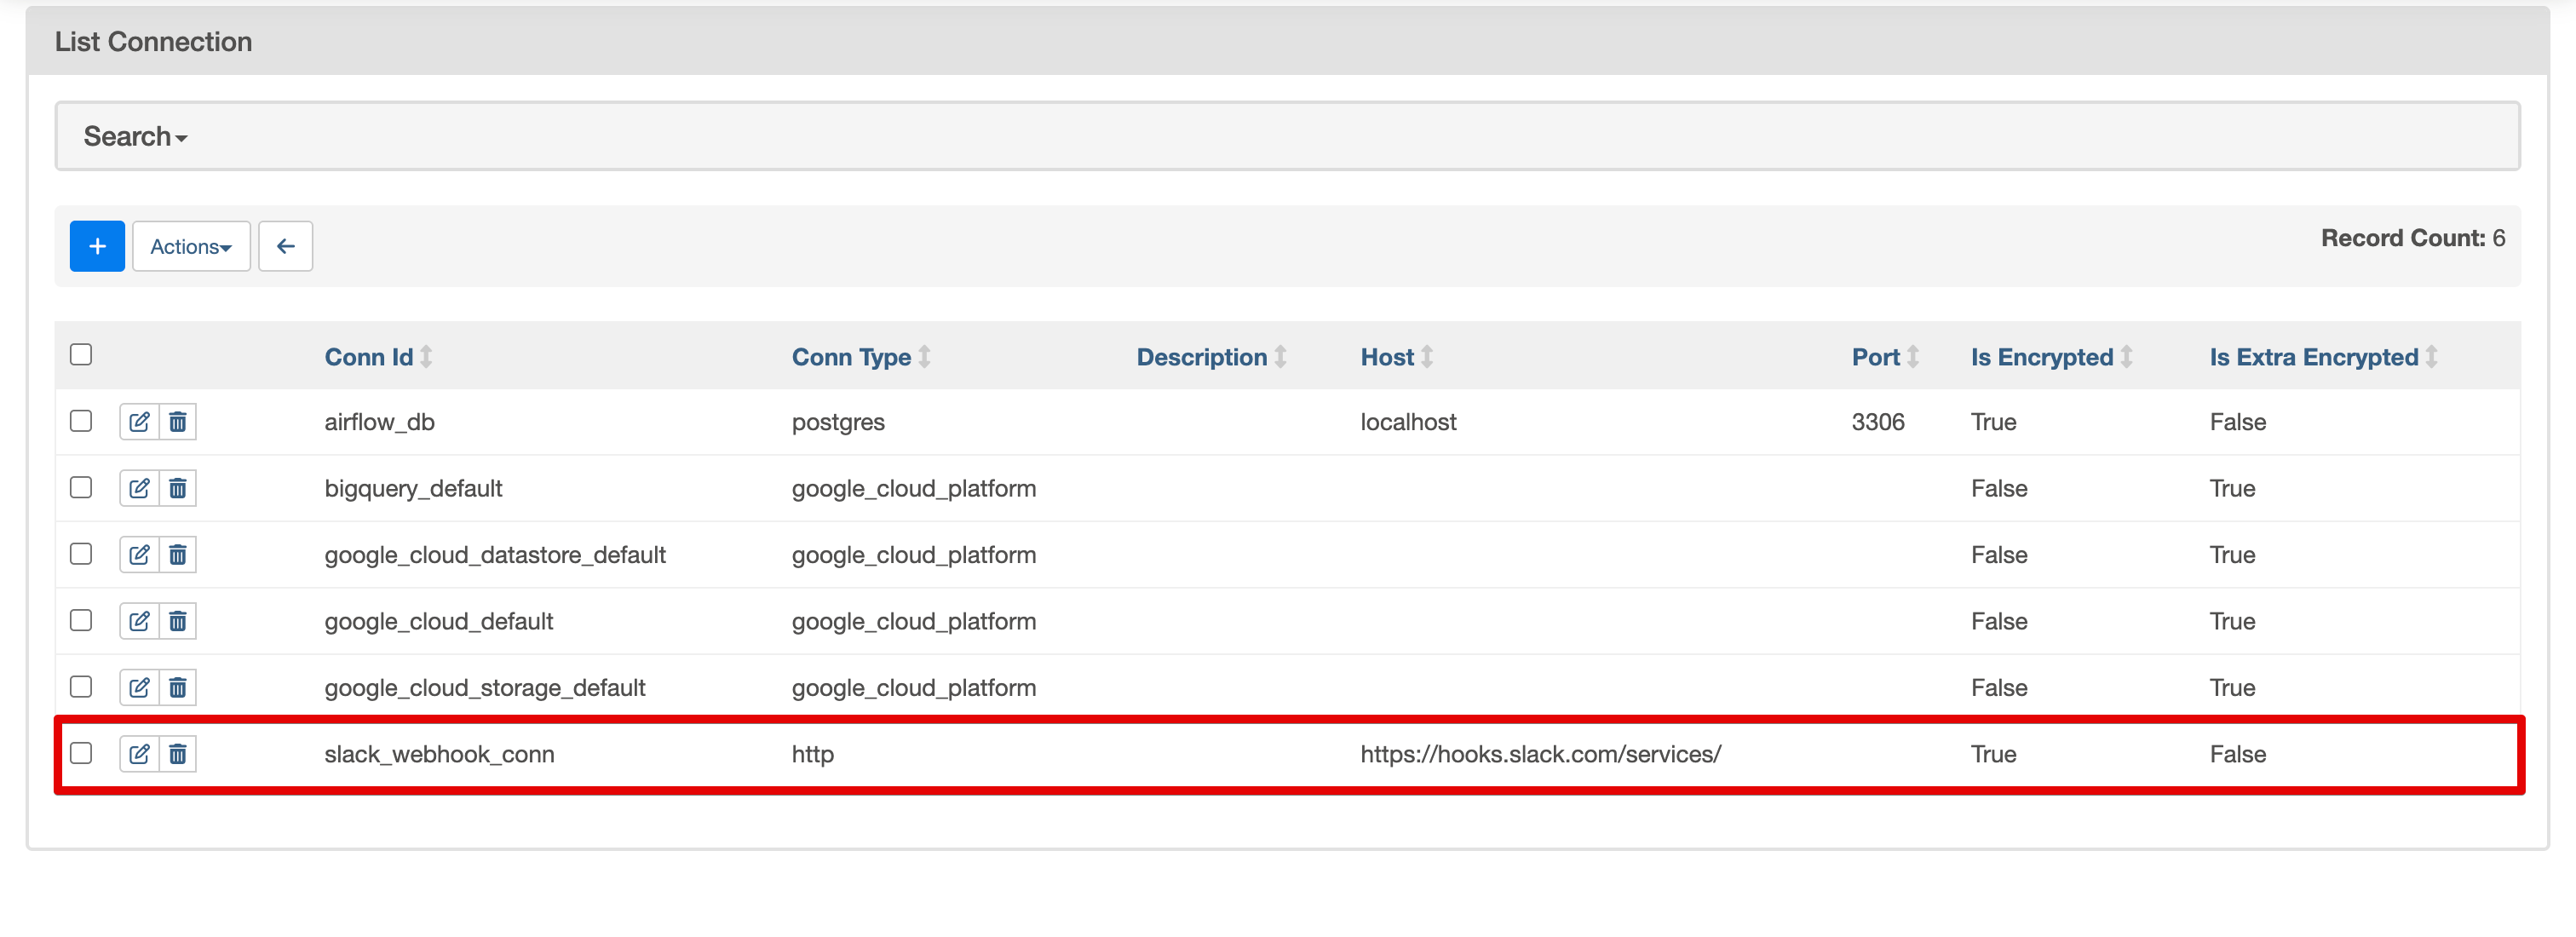Delete the google_cloud_datastore_default connection
This screenshot has width=2576, height=937.
(x=178, y=554)
